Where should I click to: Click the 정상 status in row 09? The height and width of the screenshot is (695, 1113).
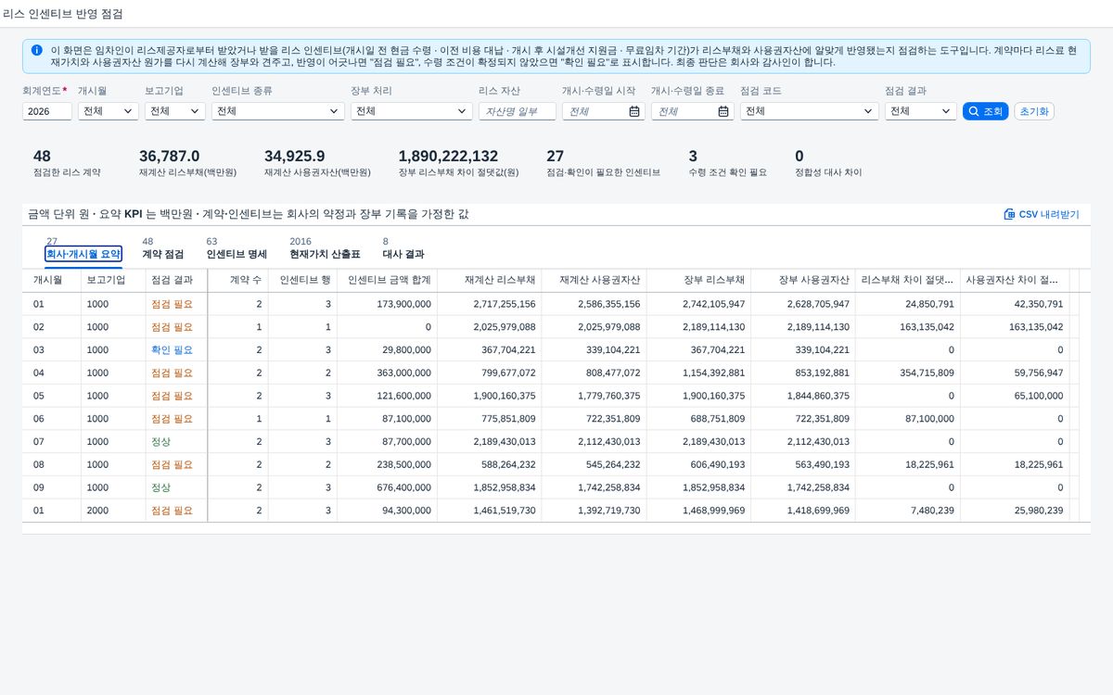[x=161, y=487]
